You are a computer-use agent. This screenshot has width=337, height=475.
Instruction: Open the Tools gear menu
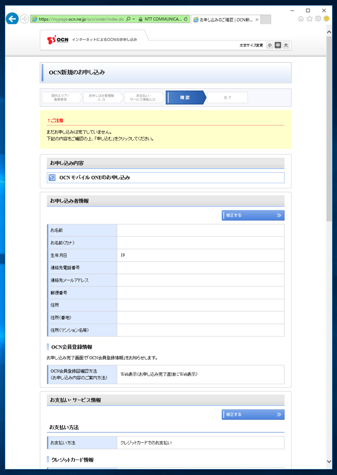point(318,19)
